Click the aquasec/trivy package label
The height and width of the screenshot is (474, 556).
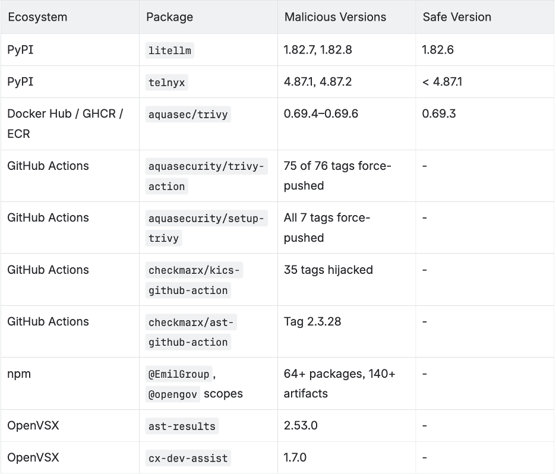[188, 115]
